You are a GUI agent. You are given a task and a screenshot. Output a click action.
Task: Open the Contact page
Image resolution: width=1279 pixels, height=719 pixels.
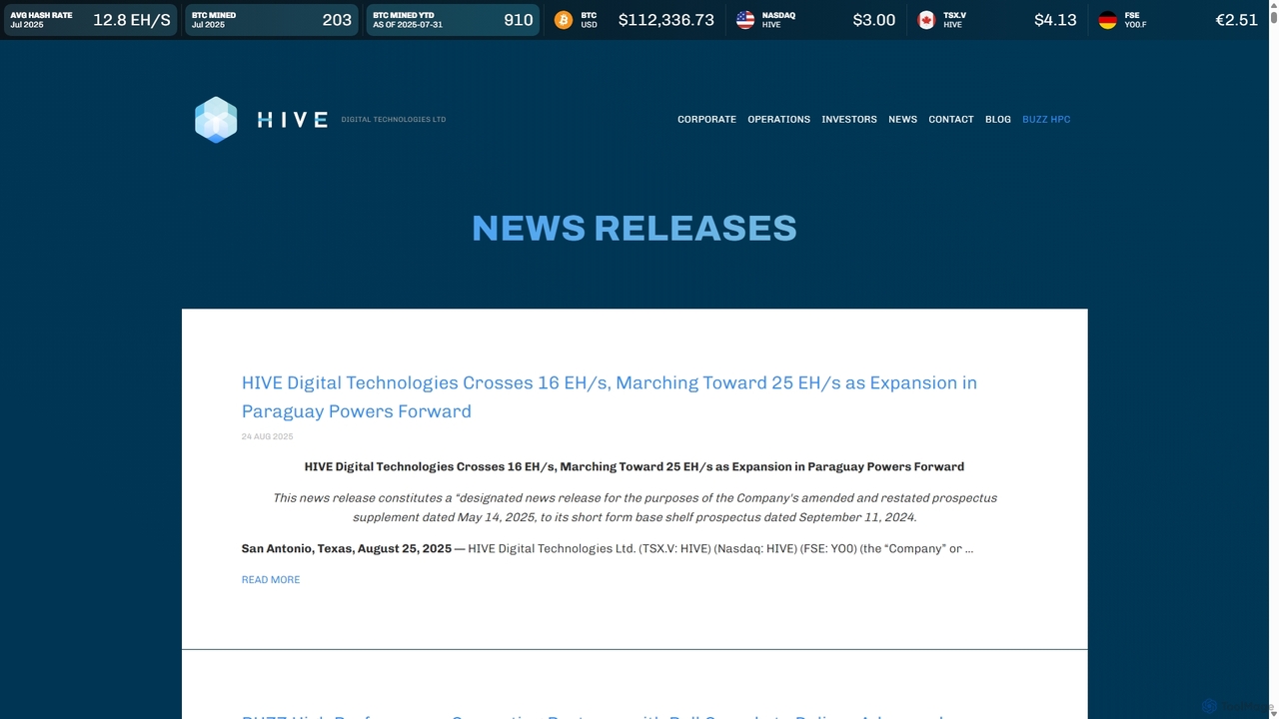950,119
